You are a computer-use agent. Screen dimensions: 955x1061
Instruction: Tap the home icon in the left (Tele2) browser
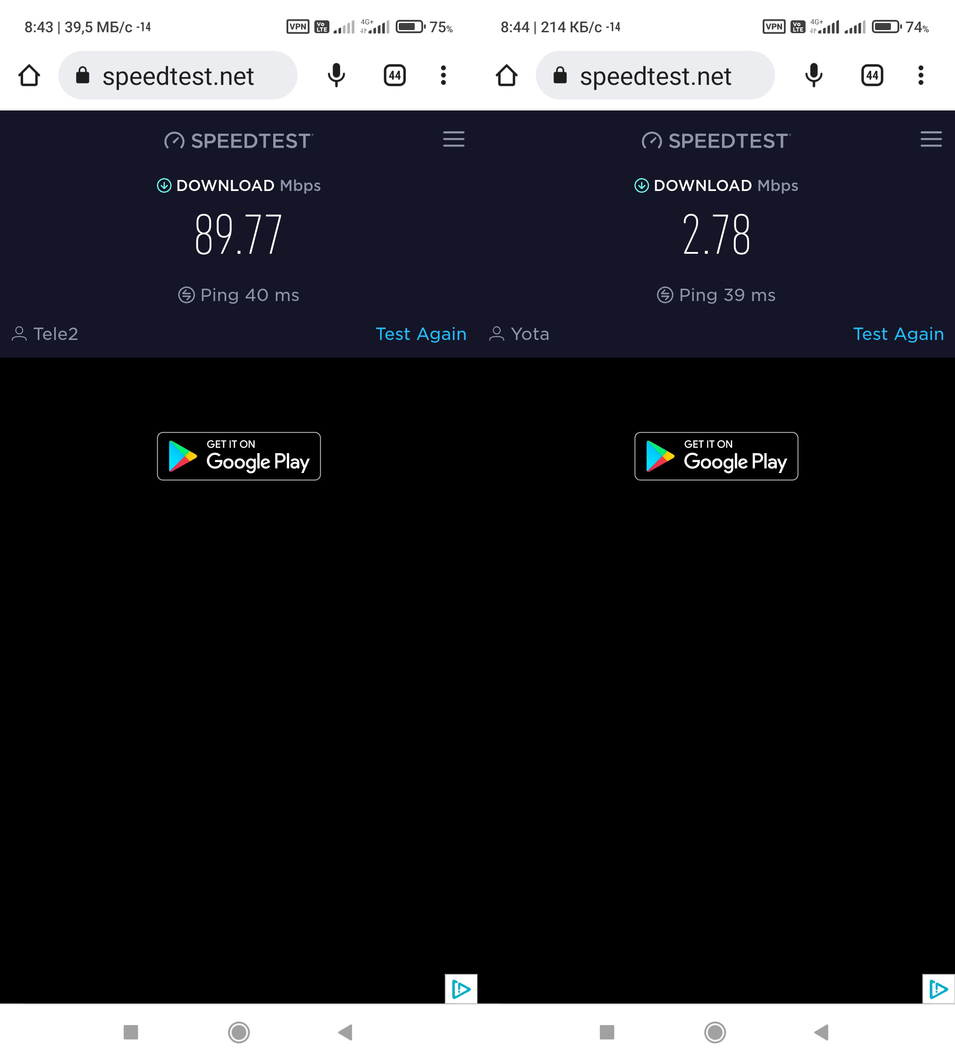(29, 75)
